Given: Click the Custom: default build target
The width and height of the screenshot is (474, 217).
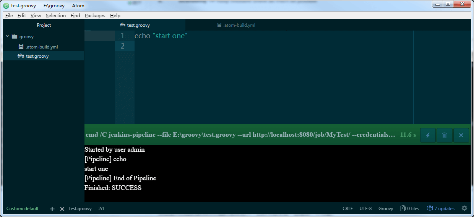Looking at the screenshot, I should pyautogui.click(x=23, y=209).
